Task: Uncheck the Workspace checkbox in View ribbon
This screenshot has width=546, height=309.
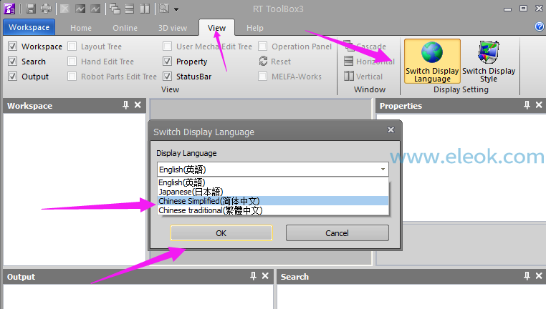Action: [12, 46]
